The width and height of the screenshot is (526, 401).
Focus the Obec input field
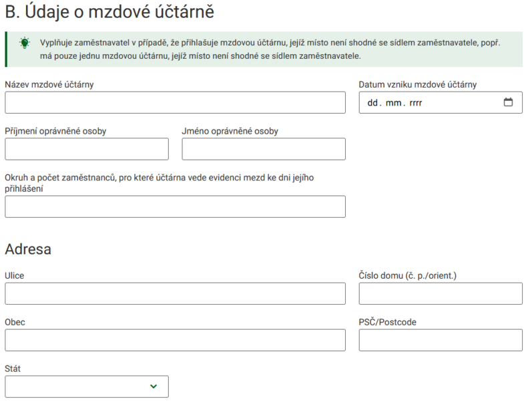click(175, 340)
